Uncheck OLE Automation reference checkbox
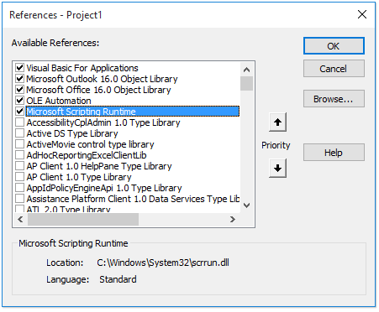 coord(19,101)
